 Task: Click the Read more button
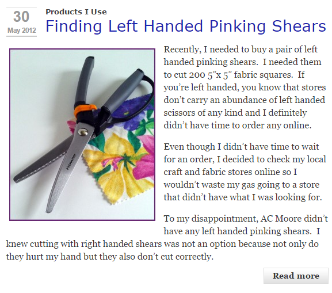point(296,276)
